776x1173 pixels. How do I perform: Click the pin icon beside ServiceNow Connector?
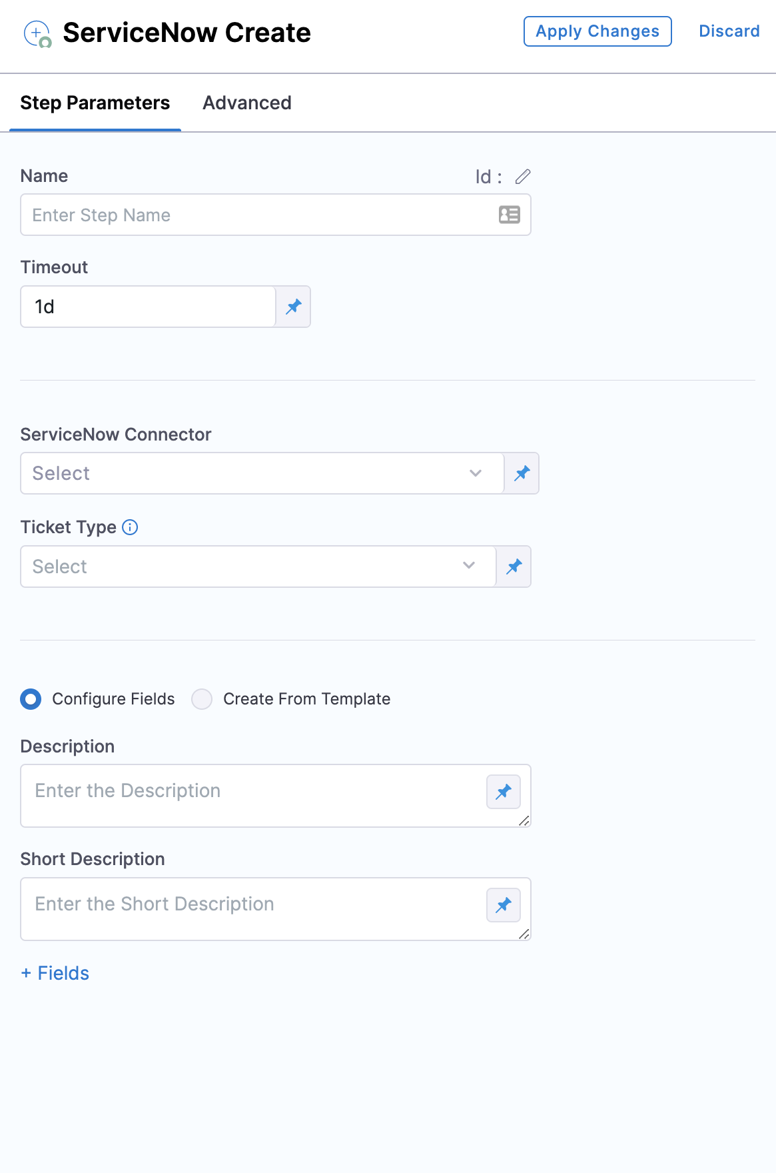tap(522, 473)
